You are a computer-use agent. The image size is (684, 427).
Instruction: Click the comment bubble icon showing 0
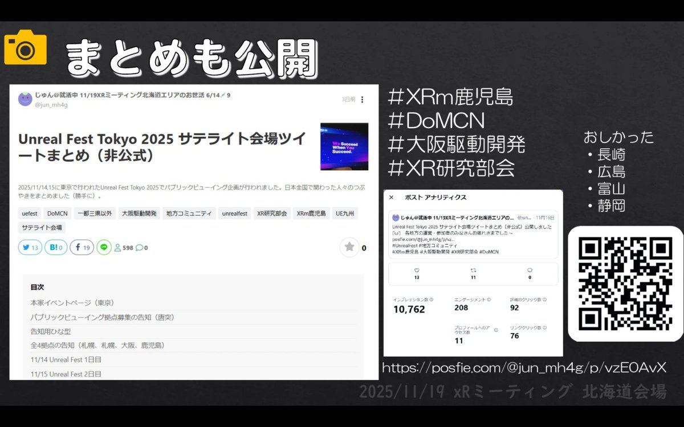pyautogui.click(x=139, y=248)
